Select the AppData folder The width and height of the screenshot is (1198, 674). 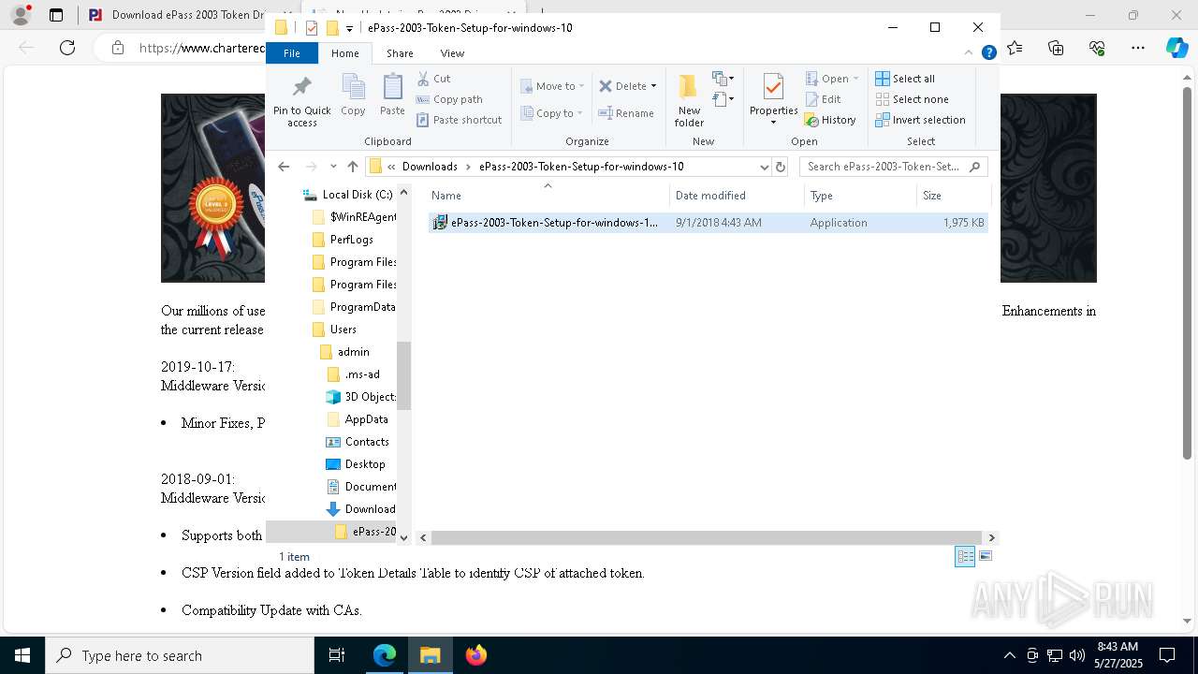357,419
